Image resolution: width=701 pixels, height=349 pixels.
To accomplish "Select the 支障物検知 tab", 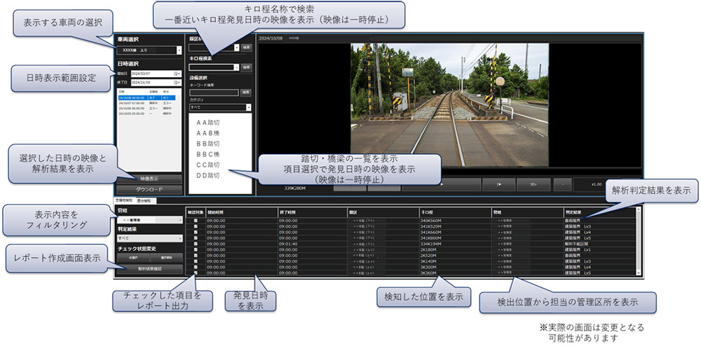I will [125, 200].
